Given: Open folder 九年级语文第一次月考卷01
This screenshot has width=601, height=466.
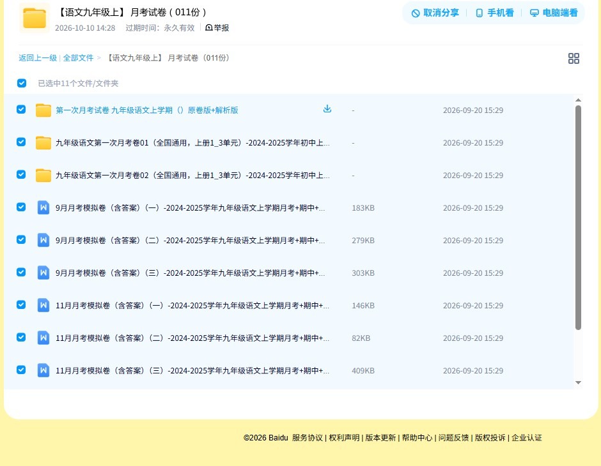Looking at the screenshot, I should point(192,143).
